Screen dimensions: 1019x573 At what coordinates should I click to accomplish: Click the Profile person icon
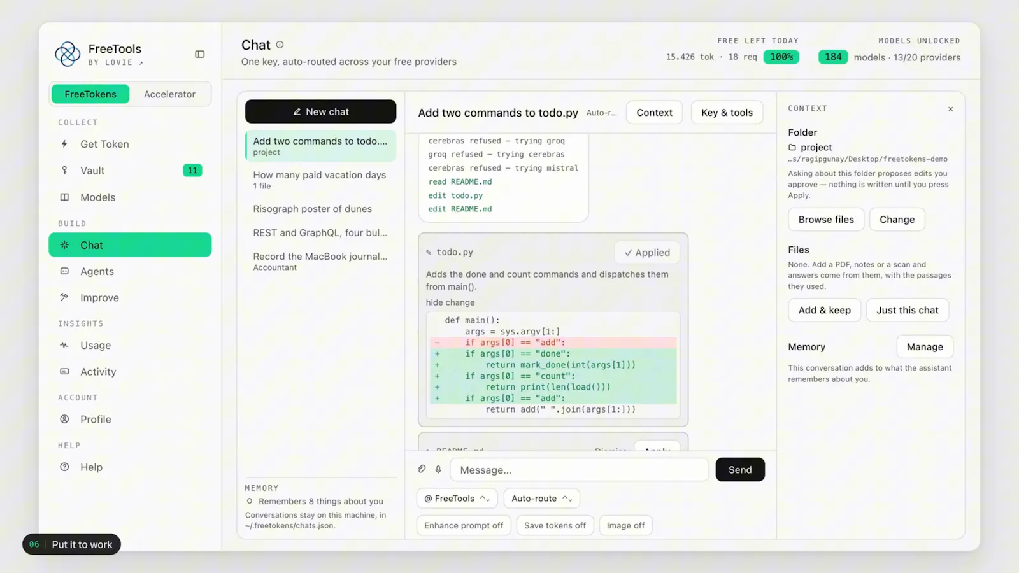point(64,419)
